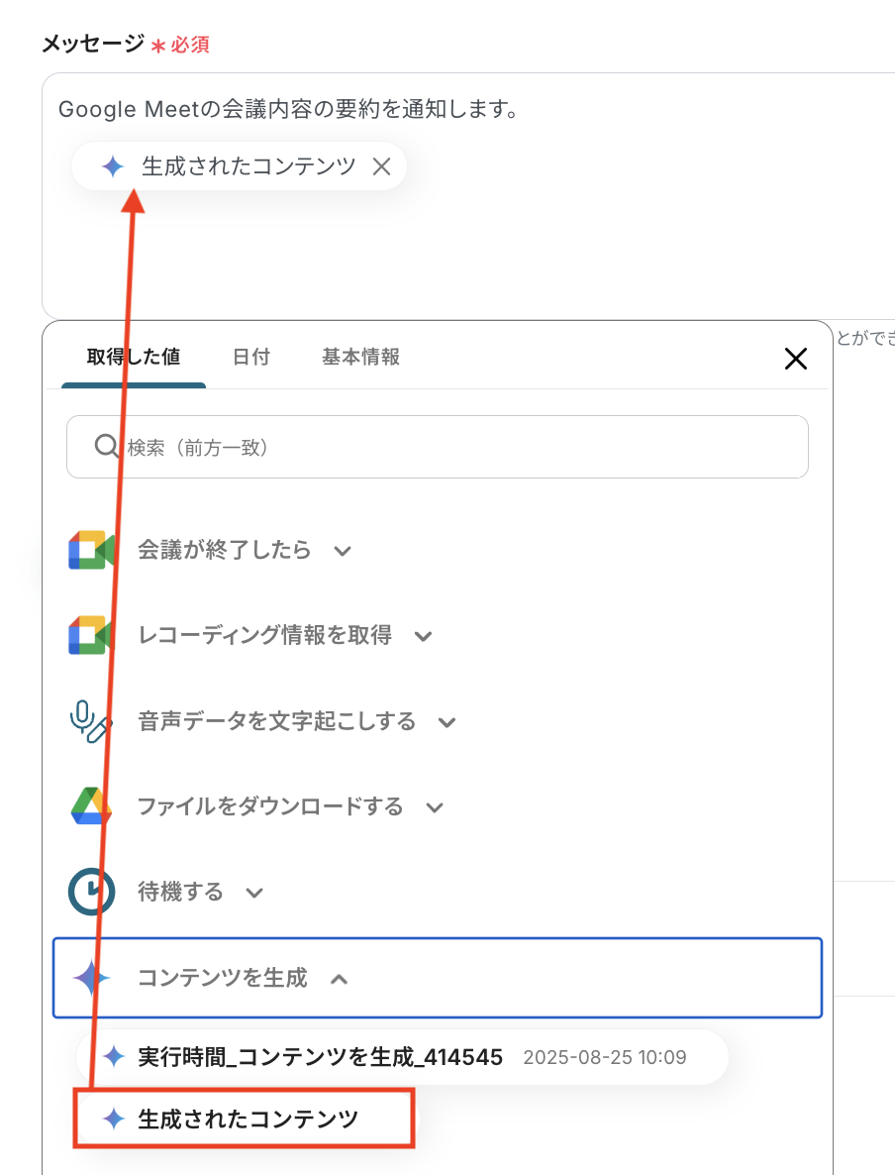Select 生成されたコンテンツ value in list
This screenshot has width=895, height=1175.
[248, 1119]
